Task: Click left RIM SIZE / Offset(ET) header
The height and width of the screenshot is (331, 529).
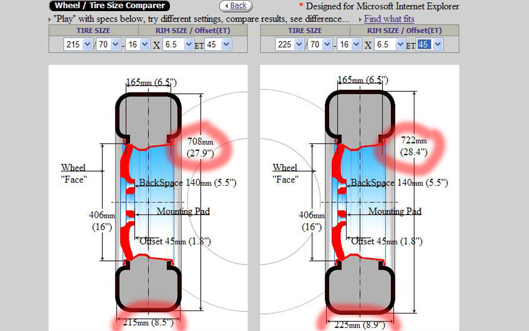Action: click(x=193, y=31)
